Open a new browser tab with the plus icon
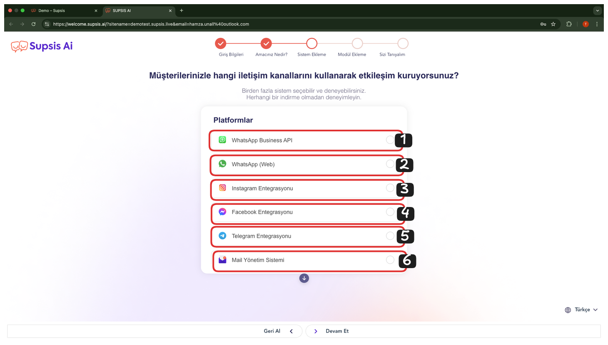Image resolution: width=608 pixels, height=345 pixels. coord(182,10)
